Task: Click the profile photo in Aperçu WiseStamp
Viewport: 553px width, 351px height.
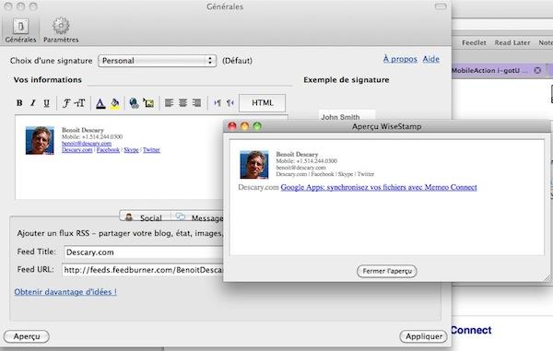Action: point(254,165)
